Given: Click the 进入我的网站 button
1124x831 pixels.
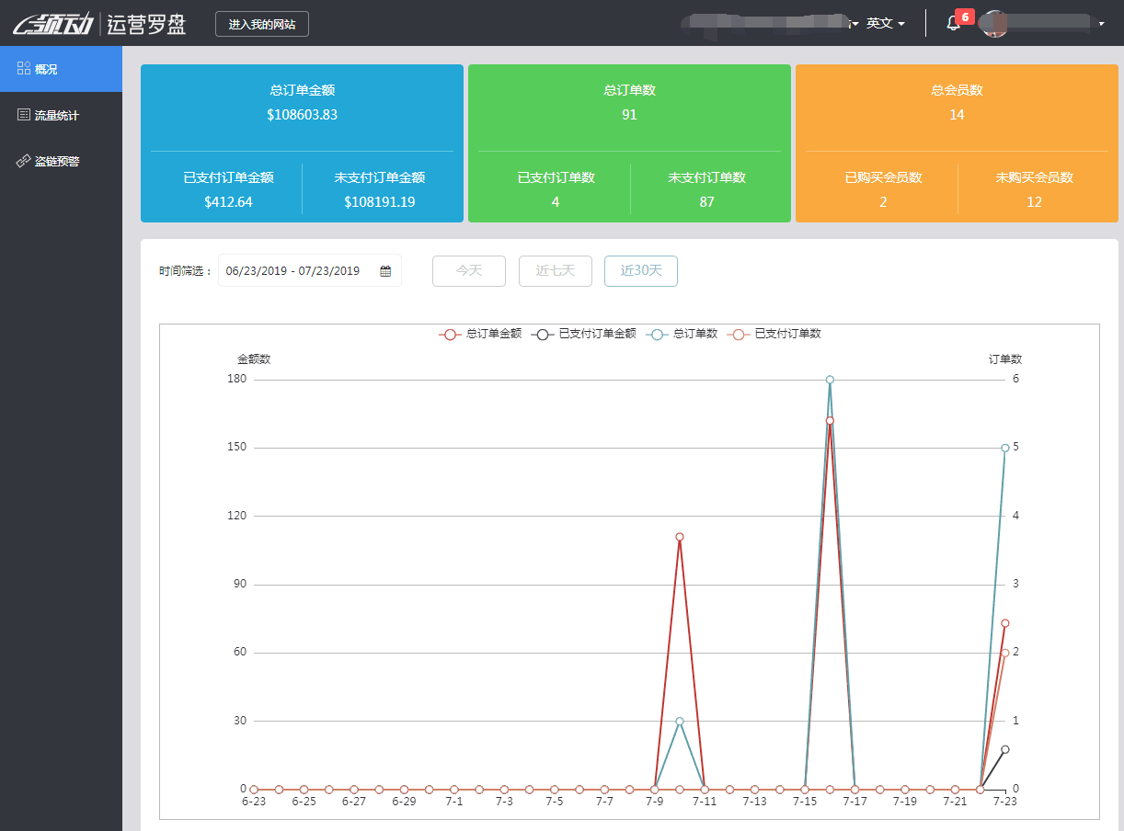Looking at the screenshot, I should tap(262, 24).
